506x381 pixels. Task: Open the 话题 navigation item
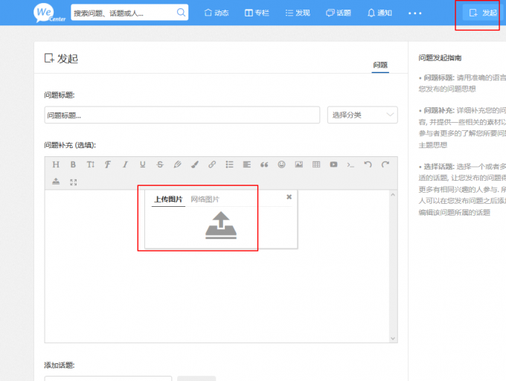(339, 13)
